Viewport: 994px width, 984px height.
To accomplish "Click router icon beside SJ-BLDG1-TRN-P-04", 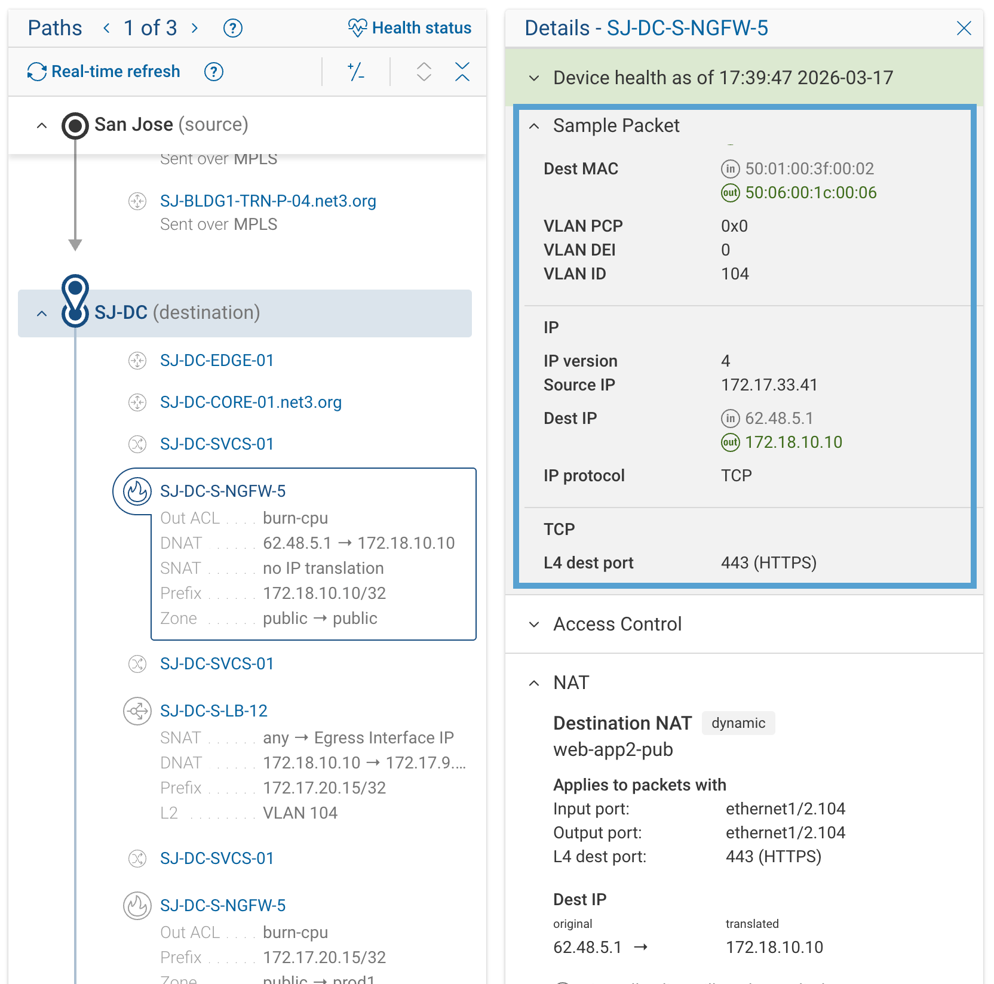I will [137, 201].
